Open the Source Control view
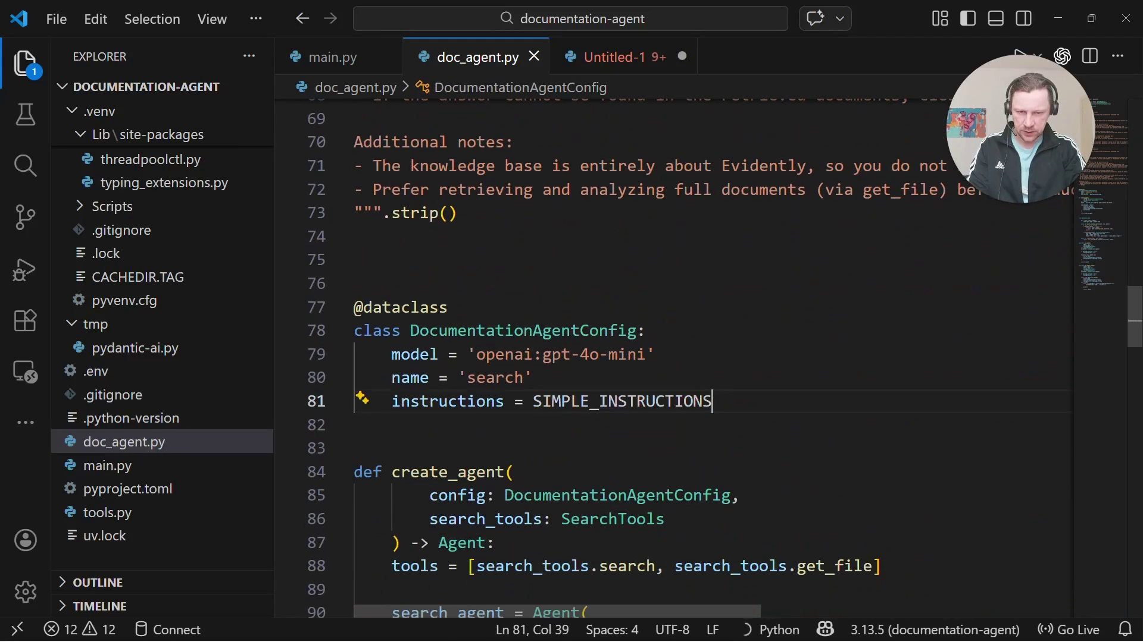1143x642 pixels. click(x=25, y=218)
